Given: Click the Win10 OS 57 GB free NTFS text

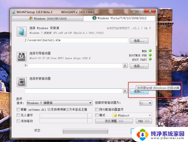Looking at the screenshot, I should pyautogui.click(x=60, y=58).
